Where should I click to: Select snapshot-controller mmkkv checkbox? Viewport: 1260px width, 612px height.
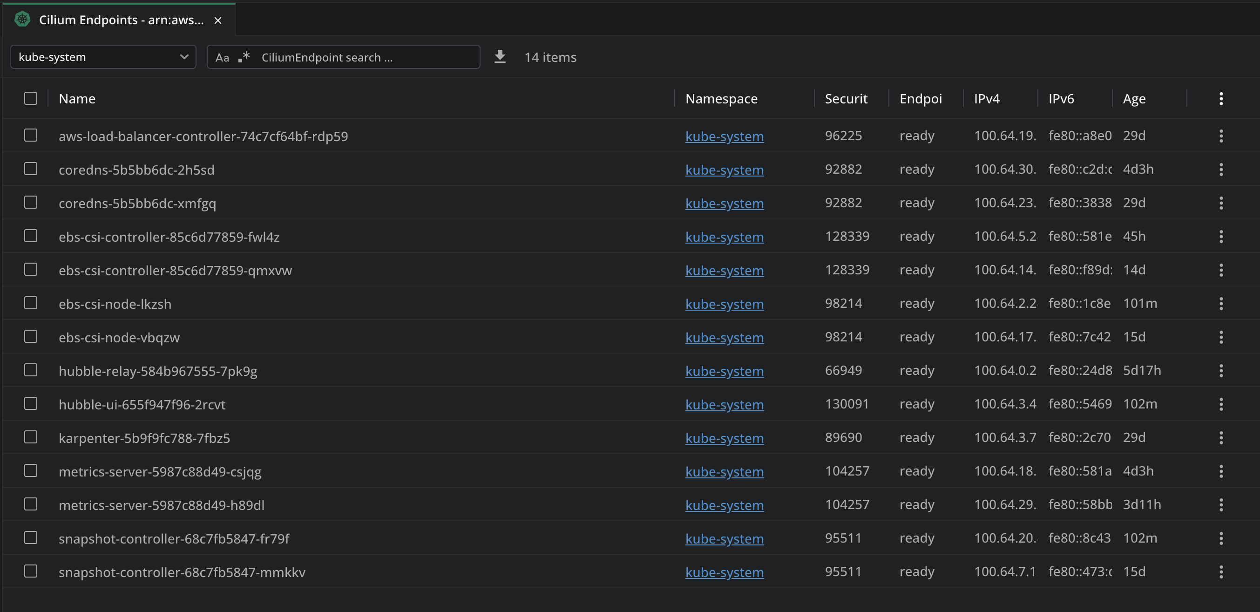[x=31, y=571]
